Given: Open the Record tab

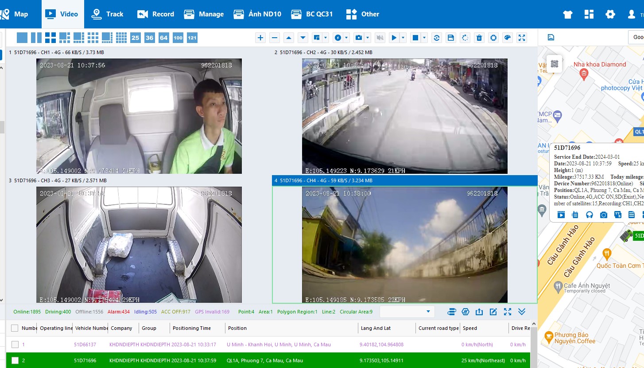Looking at the screenshot, I should pyautogui.click(x=155, y=14).
